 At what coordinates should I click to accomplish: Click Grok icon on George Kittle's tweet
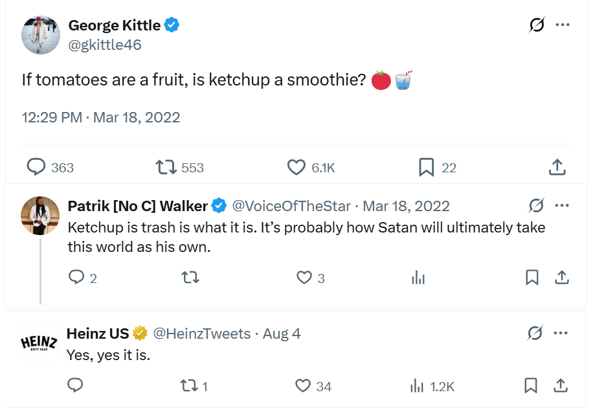[x=537, y=25]
